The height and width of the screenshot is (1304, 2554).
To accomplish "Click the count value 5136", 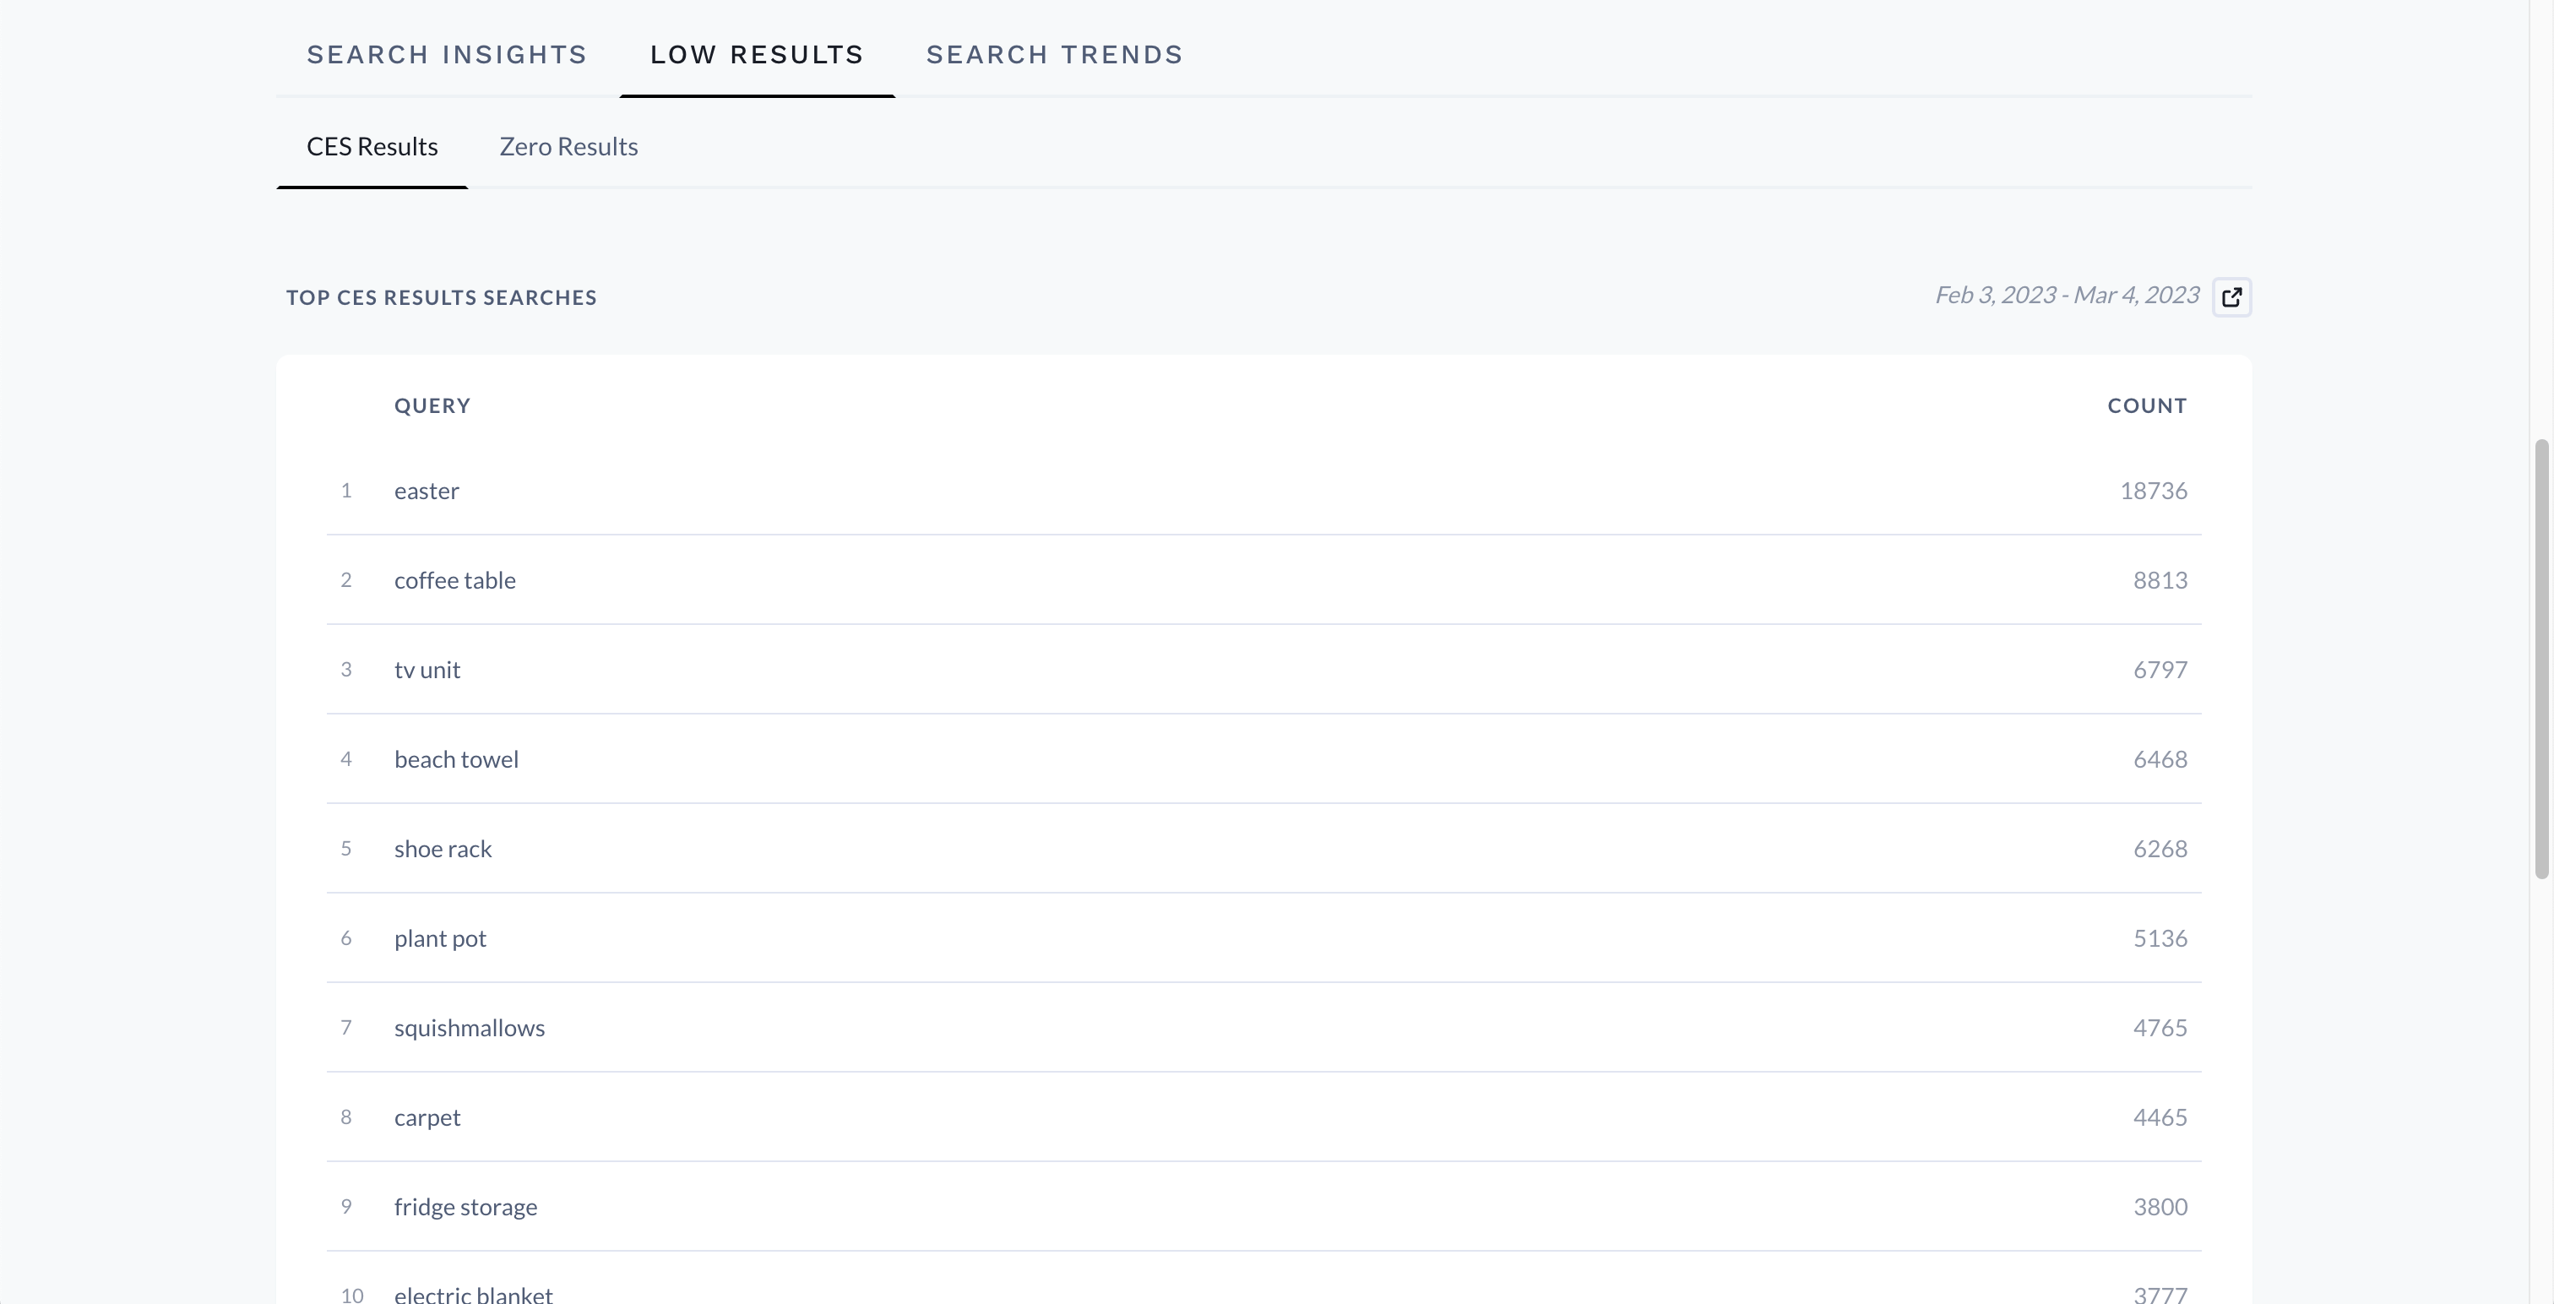I will click(x=2160, y=938).
